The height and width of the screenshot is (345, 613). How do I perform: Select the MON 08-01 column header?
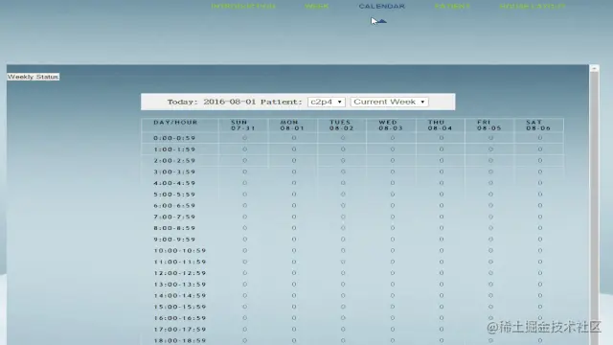(292, 126)
